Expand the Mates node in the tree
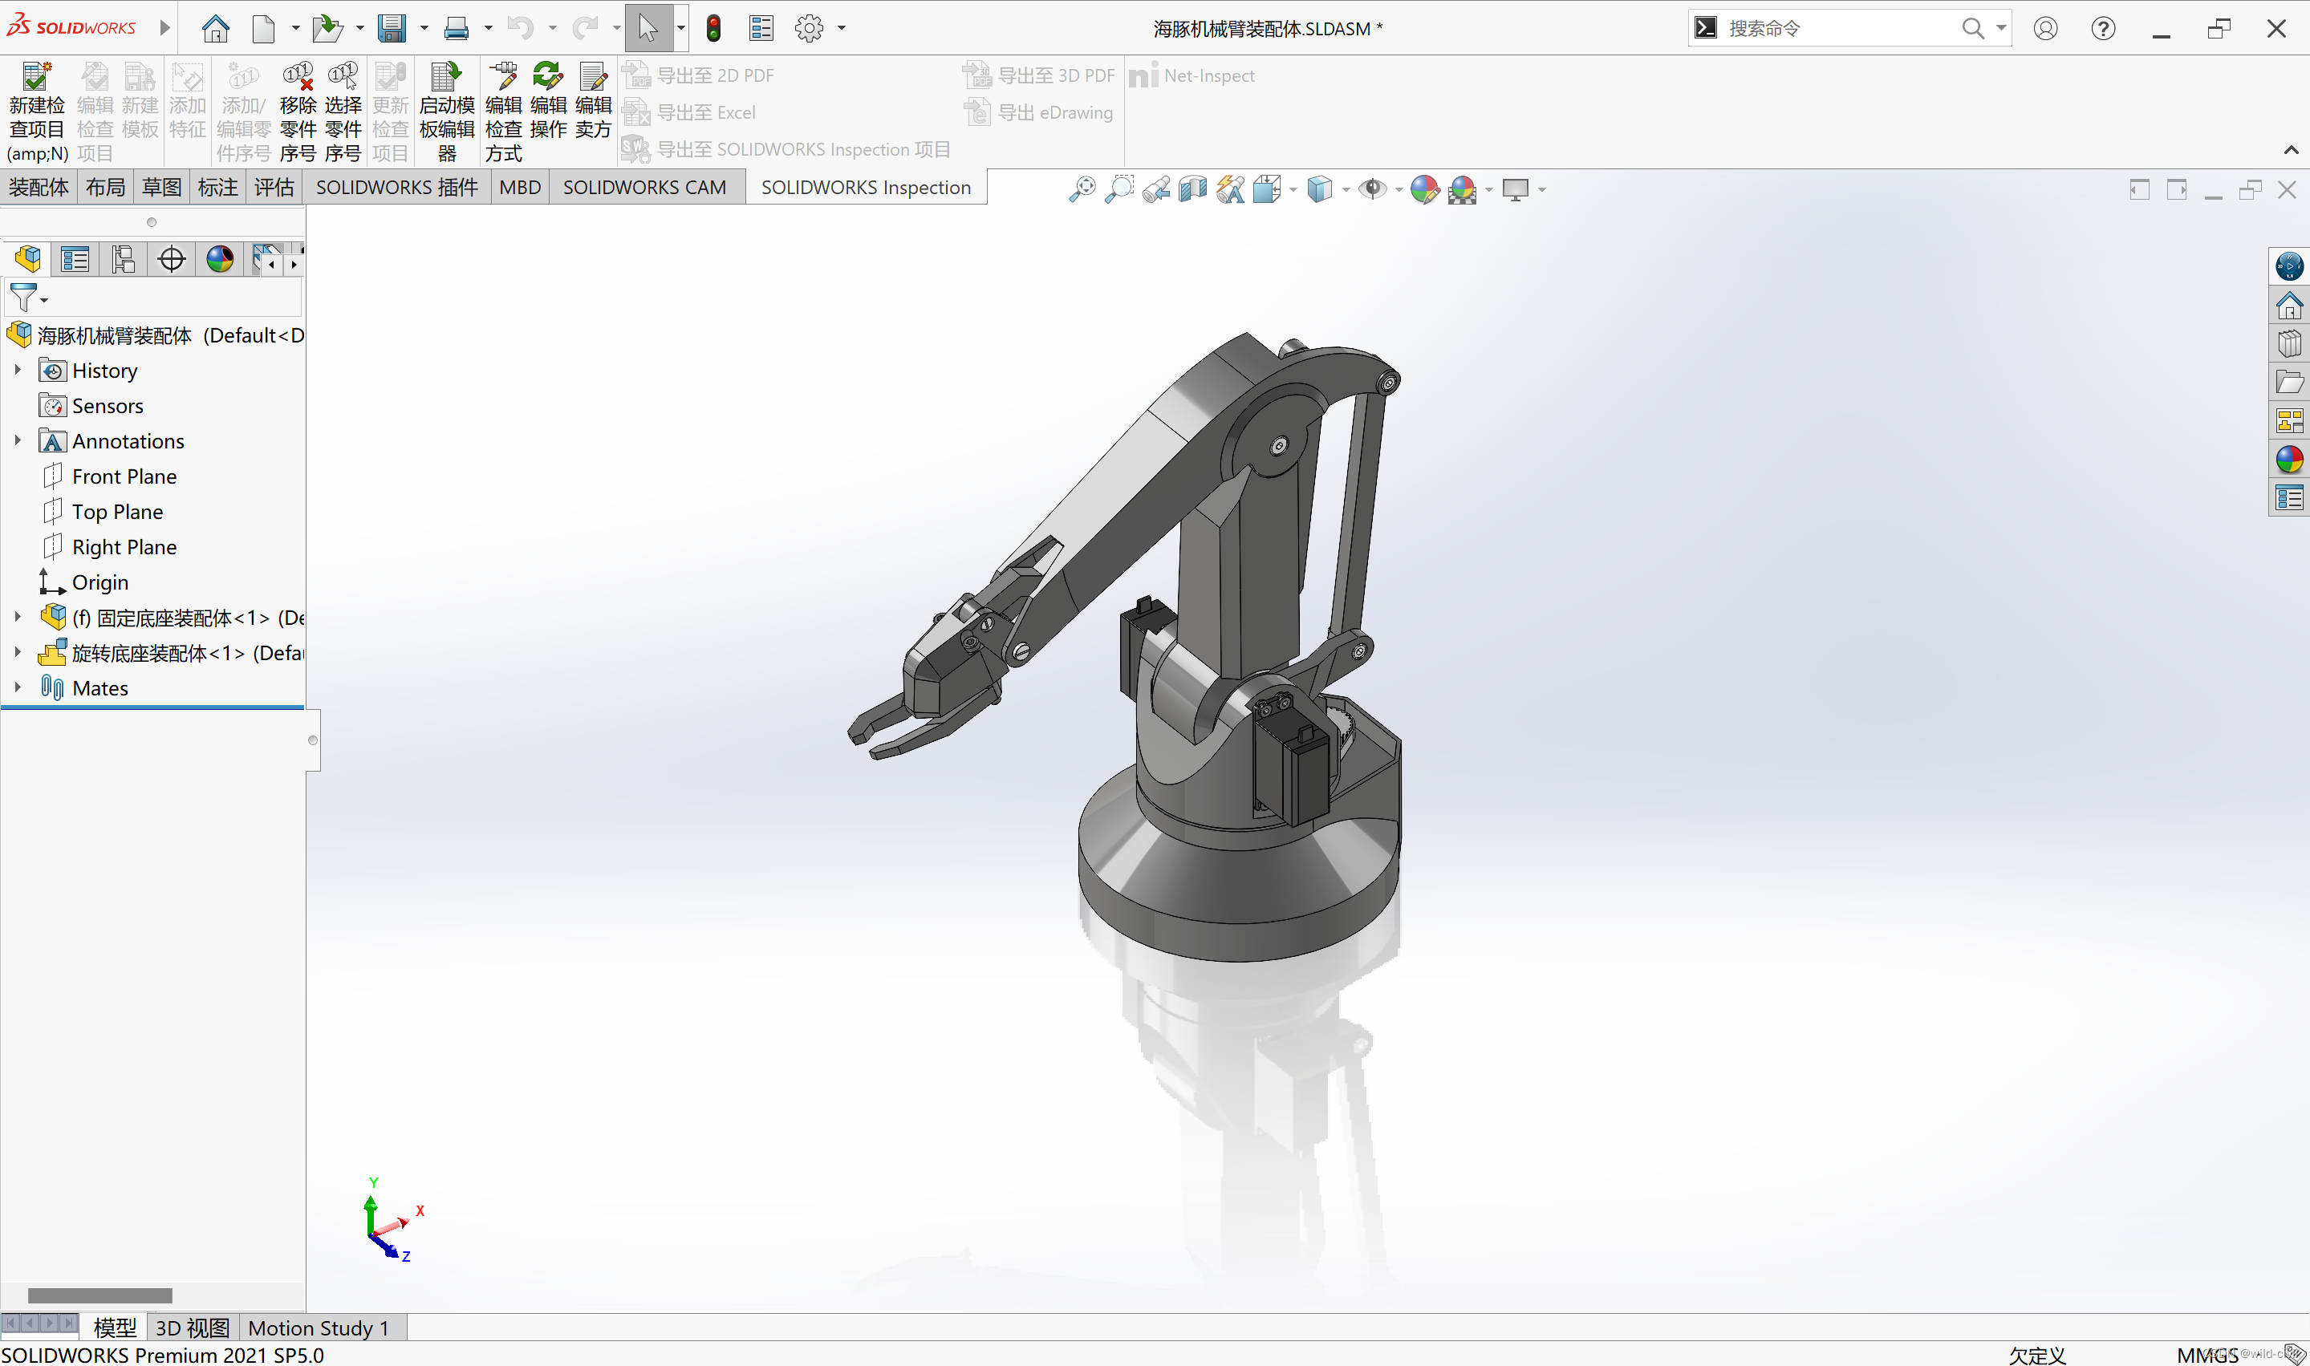This screenshot has width=2310, height=1366. click(18, 687)
